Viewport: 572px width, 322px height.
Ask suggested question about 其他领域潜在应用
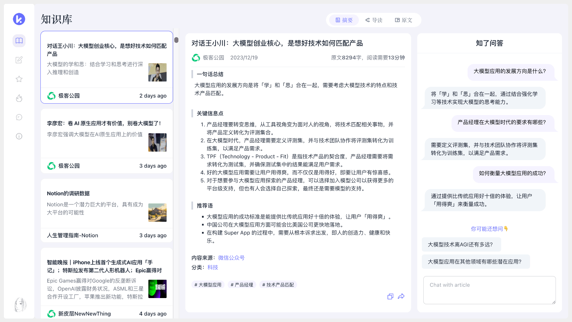[476, 262]
